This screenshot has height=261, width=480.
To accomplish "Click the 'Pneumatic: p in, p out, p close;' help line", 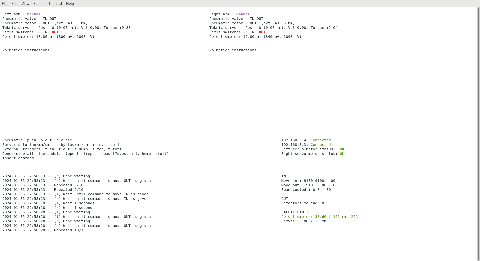I will click(x=38, y=140).
